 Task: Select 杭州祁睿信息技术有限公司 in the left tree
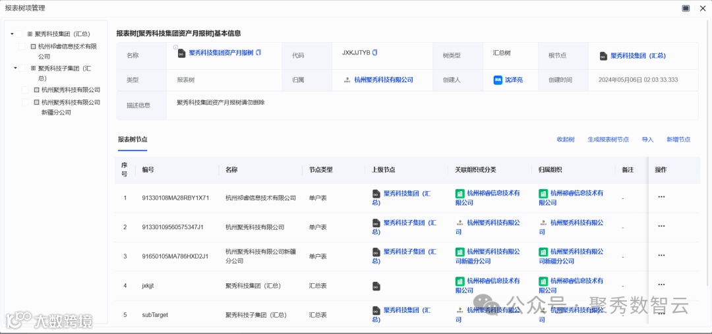68,51
